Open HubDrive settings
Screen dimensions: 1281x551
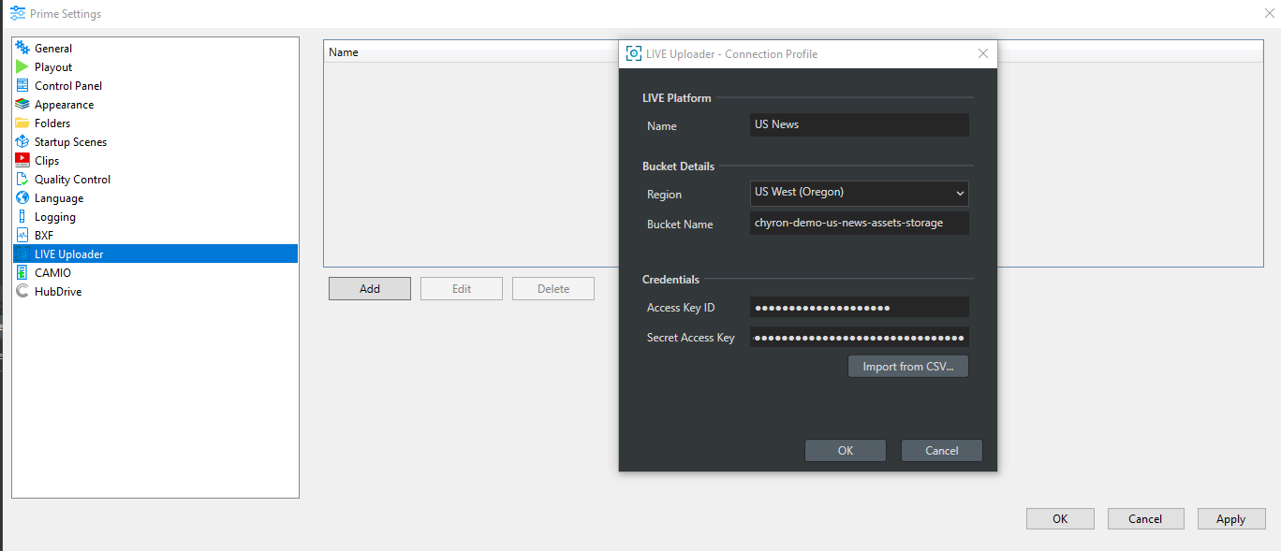57,292
